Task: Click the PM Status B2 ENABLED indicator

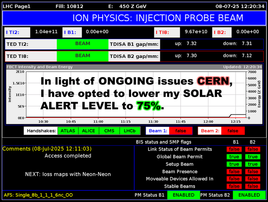Action: pos(249,195)
